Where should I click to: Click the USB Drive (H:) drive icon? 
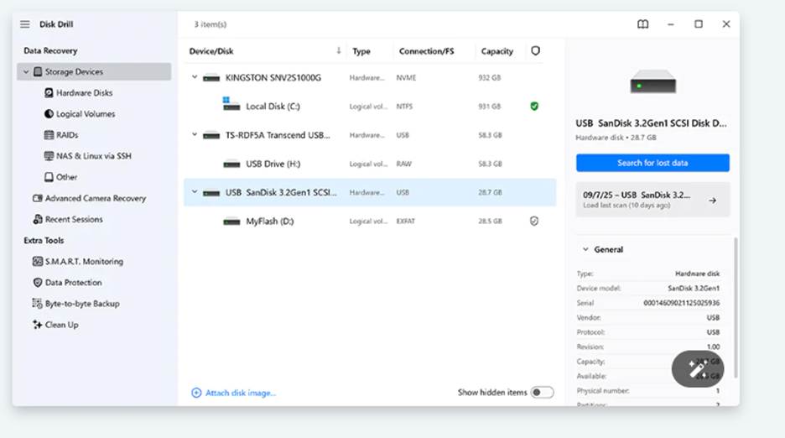click(231, 164)
